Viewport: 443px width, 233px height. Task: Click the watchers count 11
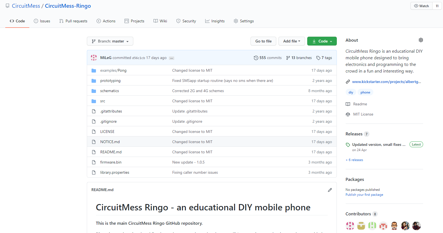coord(437,6)
